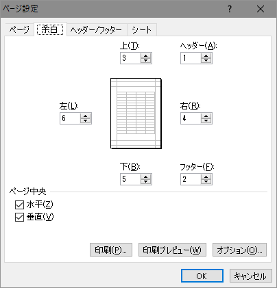Screen dimensions: 277x288
Task: Select the 余白 tab
Action: (x=50, y=29)
